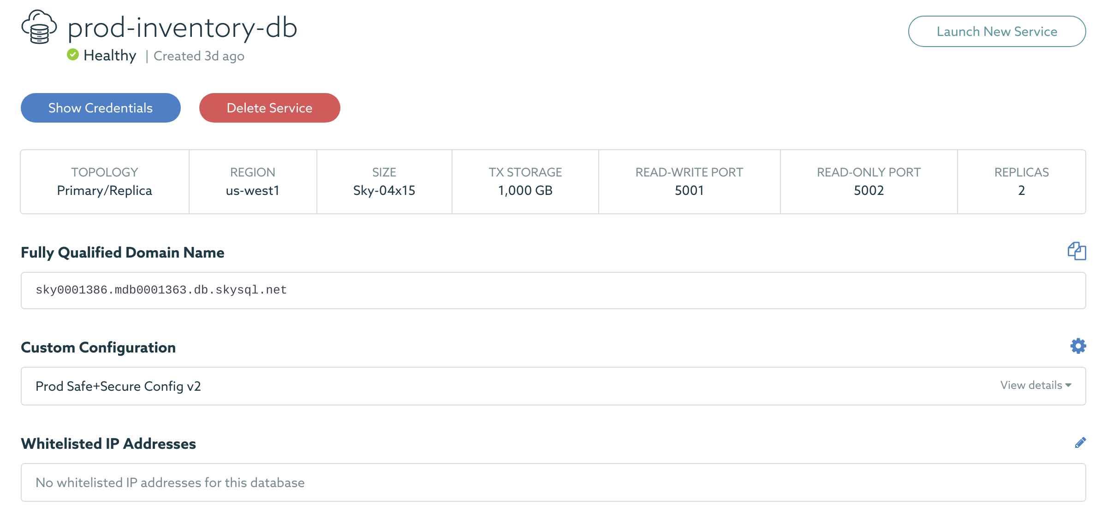Screen dimensions: 1107x511
Task: Edit whitelisted IP addresses with pencil icon
Action: point(1080,443)
